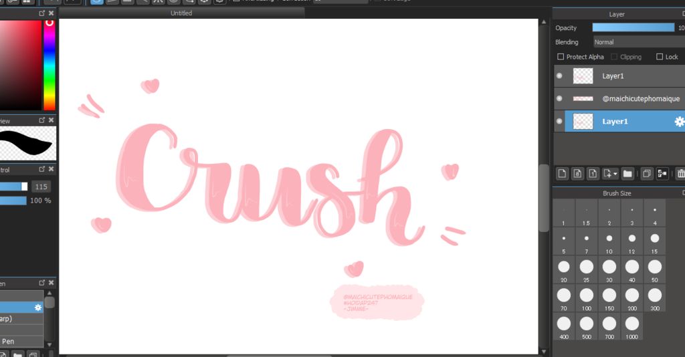Close the brush list panel
685x357 pixels.
pyautogui.click(x=51, y=283)
